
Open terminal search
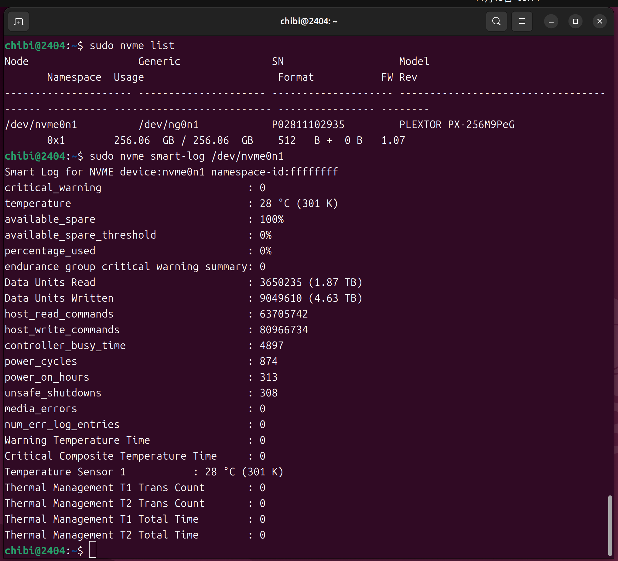(496, 22)
